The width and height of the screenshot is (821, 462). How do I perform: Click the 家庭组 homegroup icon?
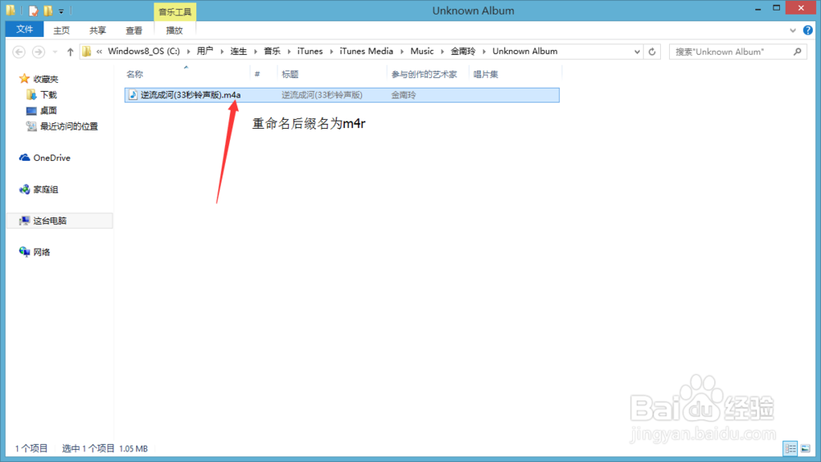(24, 190)
